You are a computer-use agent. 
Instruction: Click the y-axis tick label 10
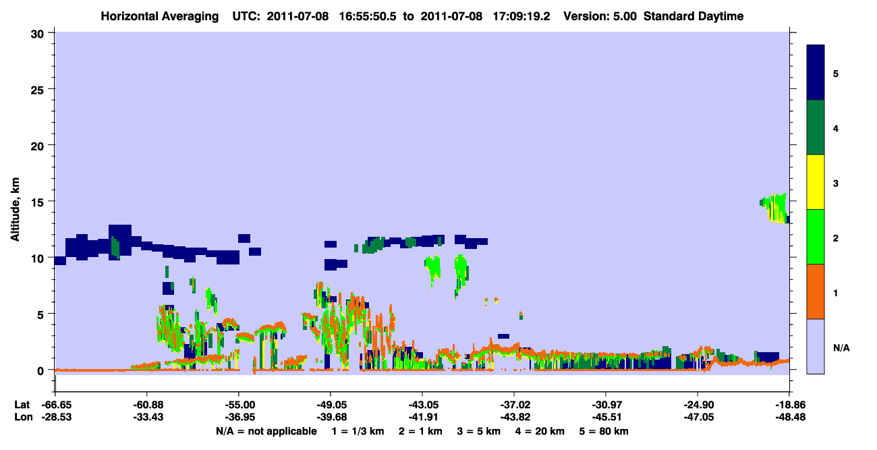coord(39,258)
